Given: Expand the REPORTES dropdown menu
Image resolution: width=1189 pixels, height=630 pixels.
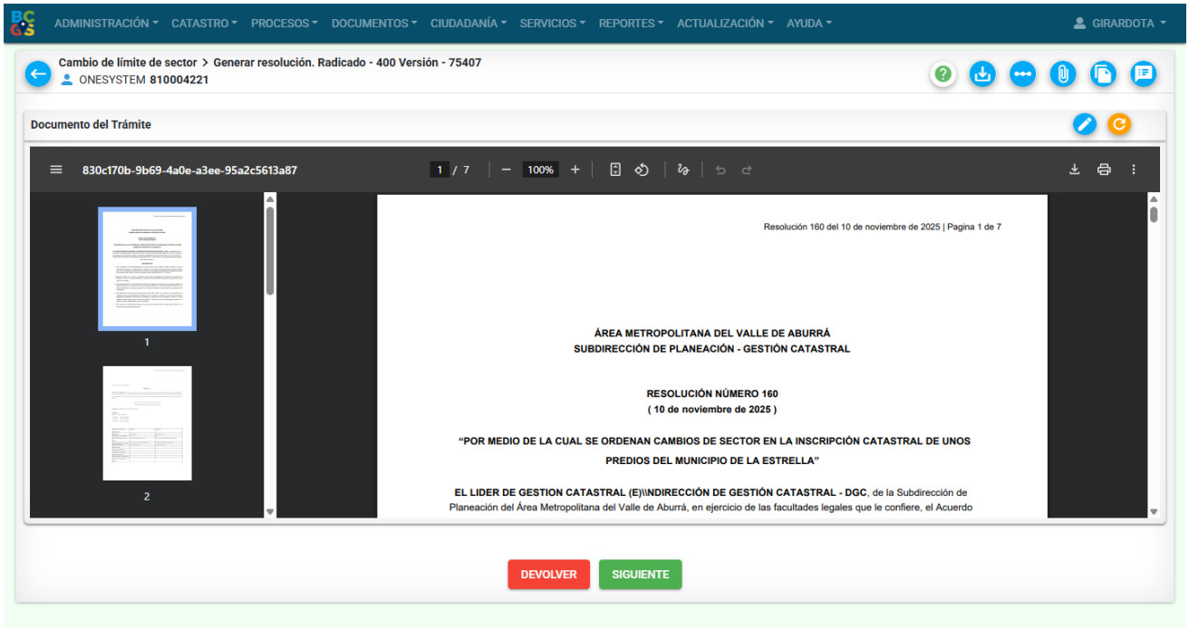Looking at the screenshot, I should [631, 24].
